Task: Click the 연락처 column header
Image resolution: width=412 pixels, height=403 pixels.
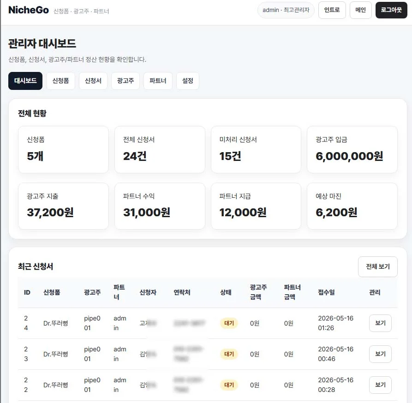Action: pyautogui.click(x=182, y=292)
